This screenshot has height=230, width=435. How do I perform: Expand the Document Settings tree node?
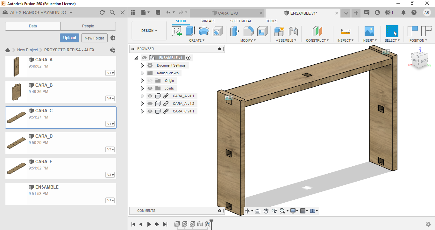tap(142, 65)
